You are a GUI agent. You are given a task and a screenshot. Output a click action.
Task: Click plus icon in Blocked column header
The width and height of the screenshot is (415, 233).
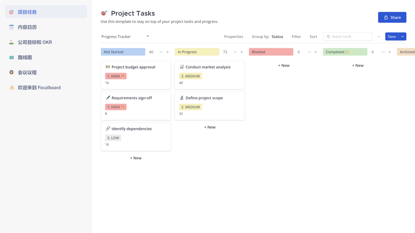[316, 52]
